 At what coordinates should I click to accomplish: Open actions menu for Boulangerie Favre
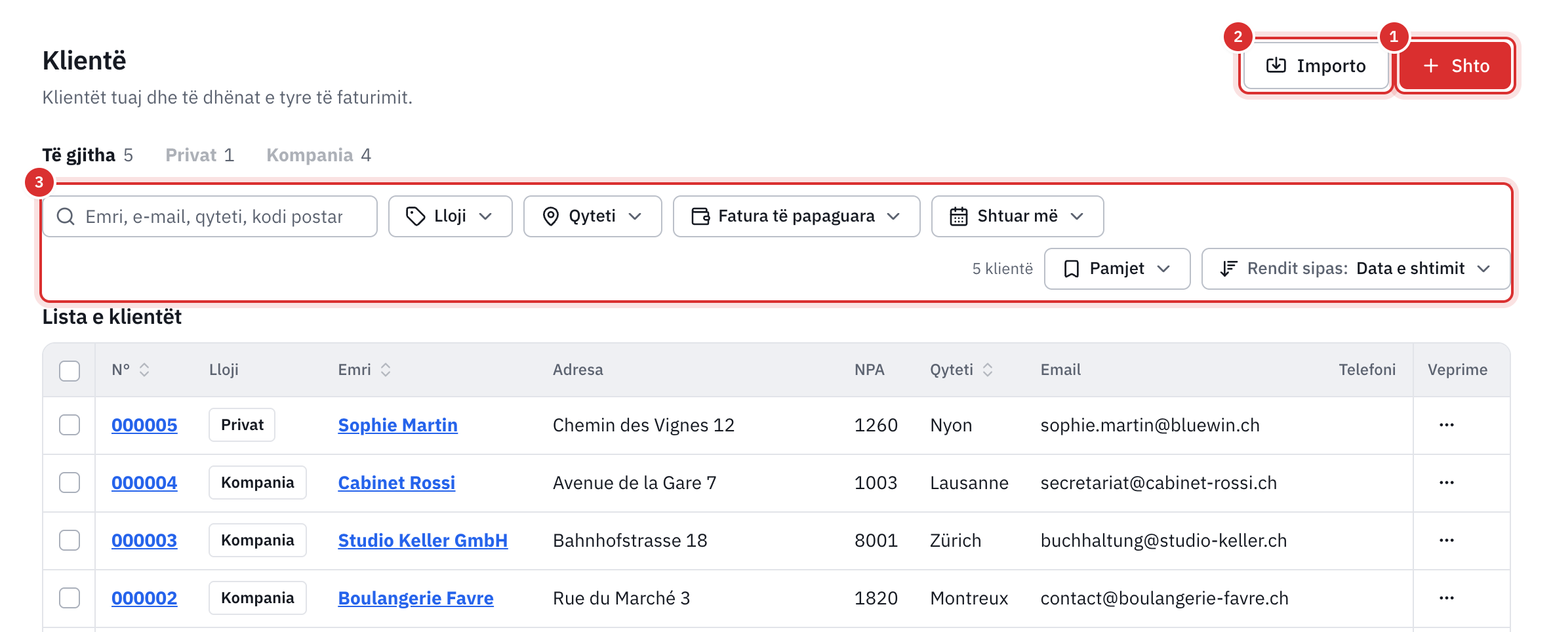1447,598
